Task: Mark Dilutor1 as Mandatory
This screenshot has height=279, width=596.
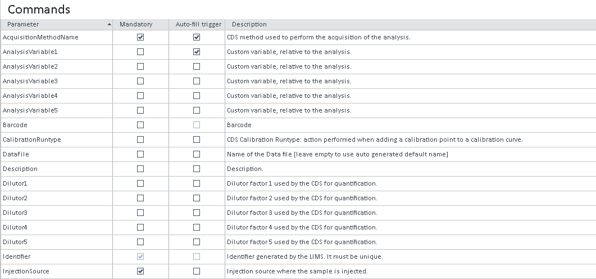Action: click(140, 183)
